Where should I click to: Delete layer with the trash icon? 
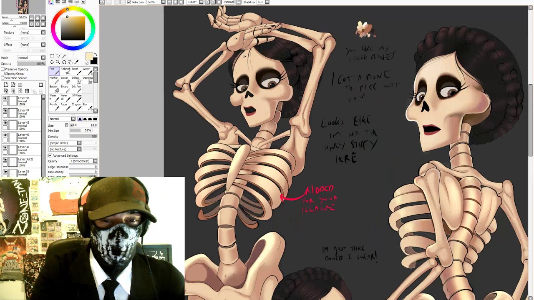(27, 91)
